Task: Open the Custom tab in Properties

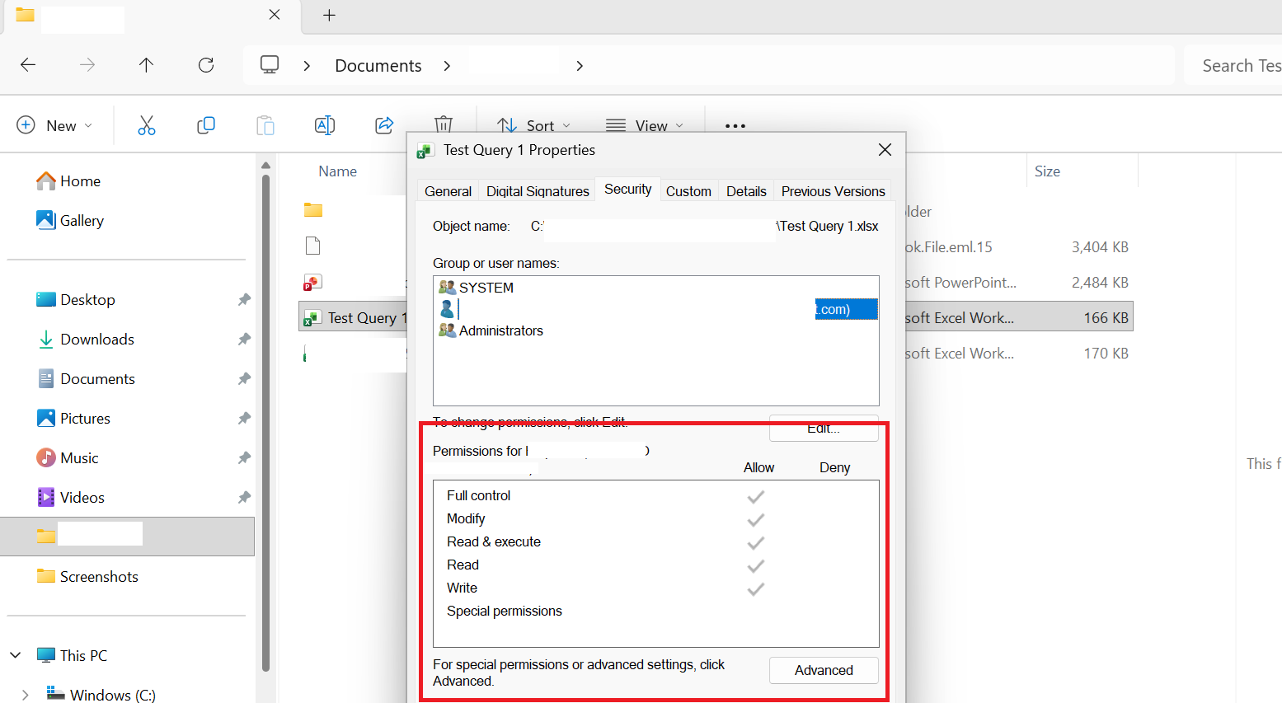Action: point(688,191)
